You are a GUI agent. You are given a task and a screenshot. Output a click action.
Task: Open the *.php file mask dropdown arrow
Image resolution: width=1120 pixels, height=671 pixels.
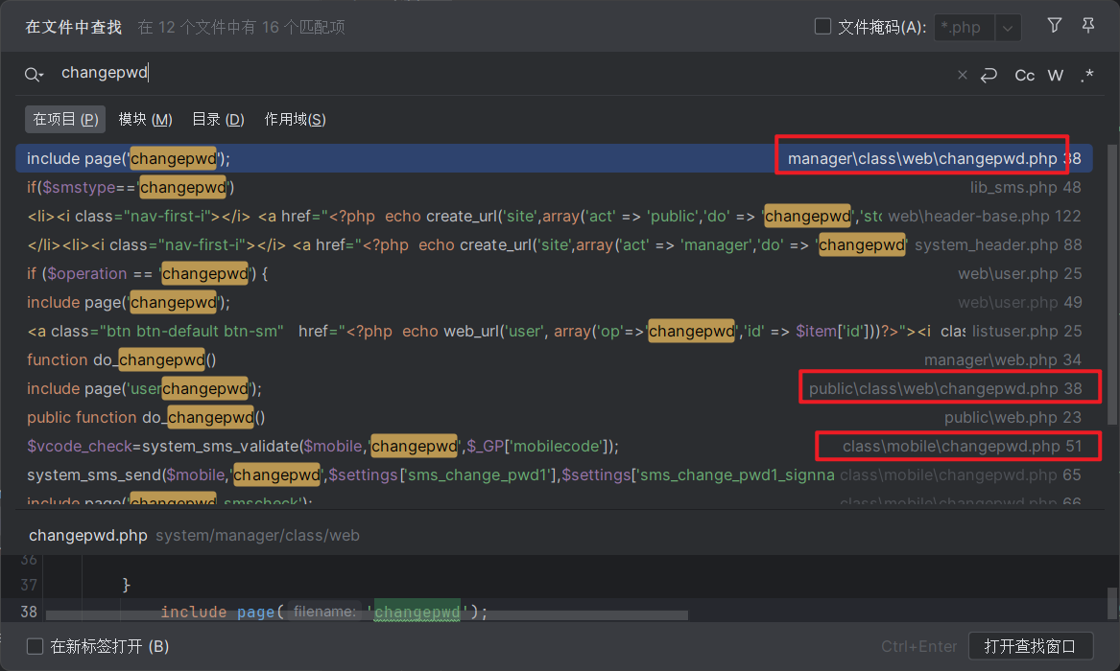[1007, 28]
